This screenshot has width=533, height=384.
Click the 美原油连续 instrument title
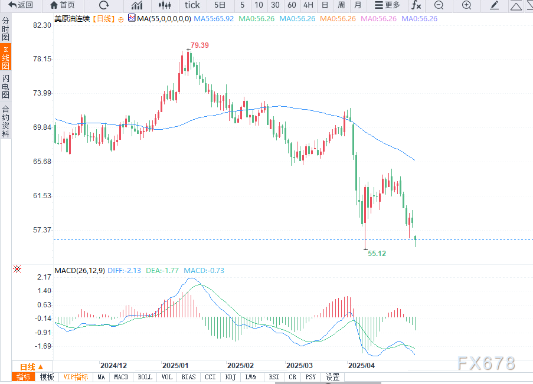[x=72, y=19]
